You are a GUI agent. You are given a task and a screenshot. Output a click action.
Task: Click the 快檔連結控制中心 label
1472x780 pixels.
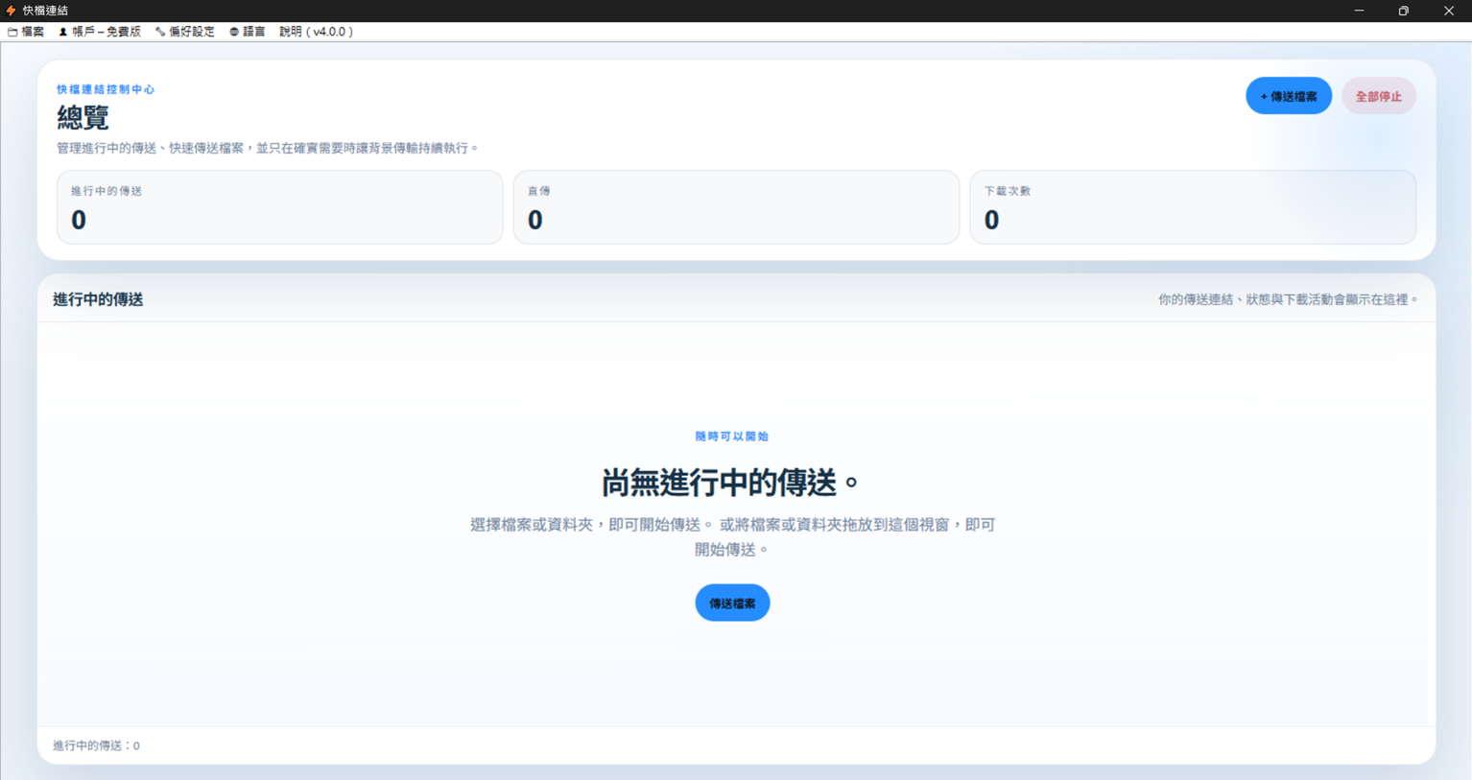[x=106, y=89]
